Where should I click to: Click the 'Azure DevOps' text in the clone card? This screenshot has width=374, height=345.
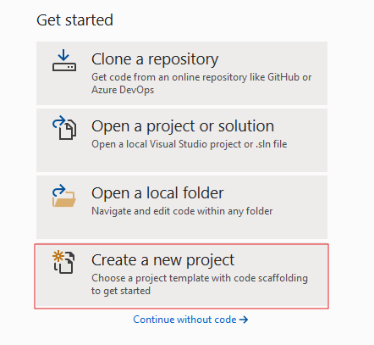(x=123, y=90)
